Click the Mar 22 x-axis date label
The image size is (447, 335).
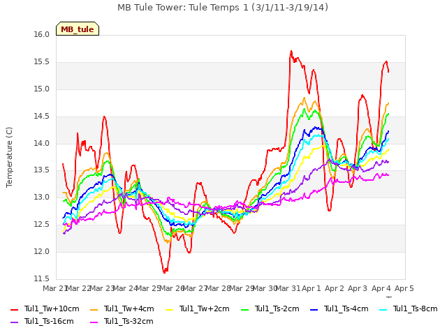[78, 288]
